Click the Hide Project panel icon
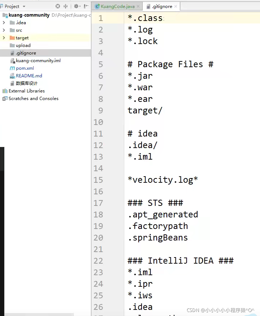The height and width of the screenshot is (316, 260). (x=86, y=7)
